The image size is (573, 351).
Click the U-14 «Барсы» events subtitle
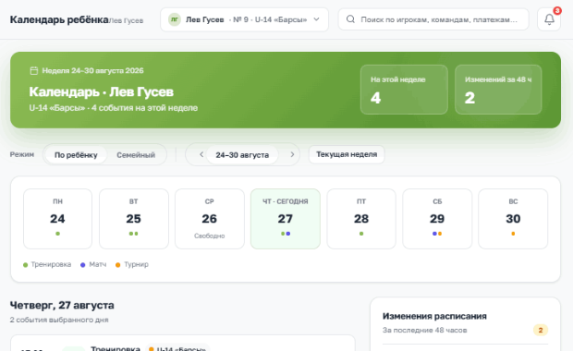point(114,108)
